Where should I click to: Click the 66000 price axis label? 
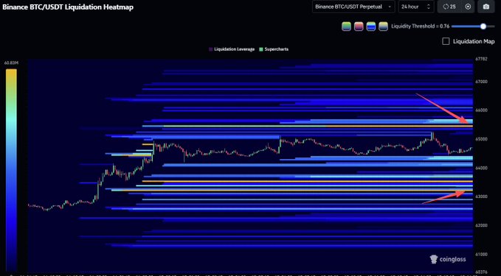pos(481,110)
